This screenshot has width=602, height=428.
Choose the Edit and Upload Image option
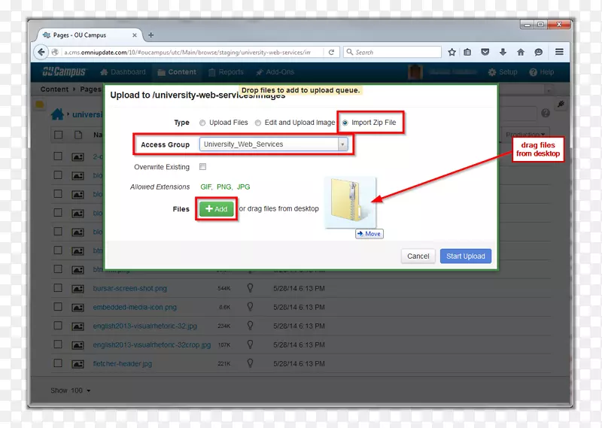tap(258, 123)
